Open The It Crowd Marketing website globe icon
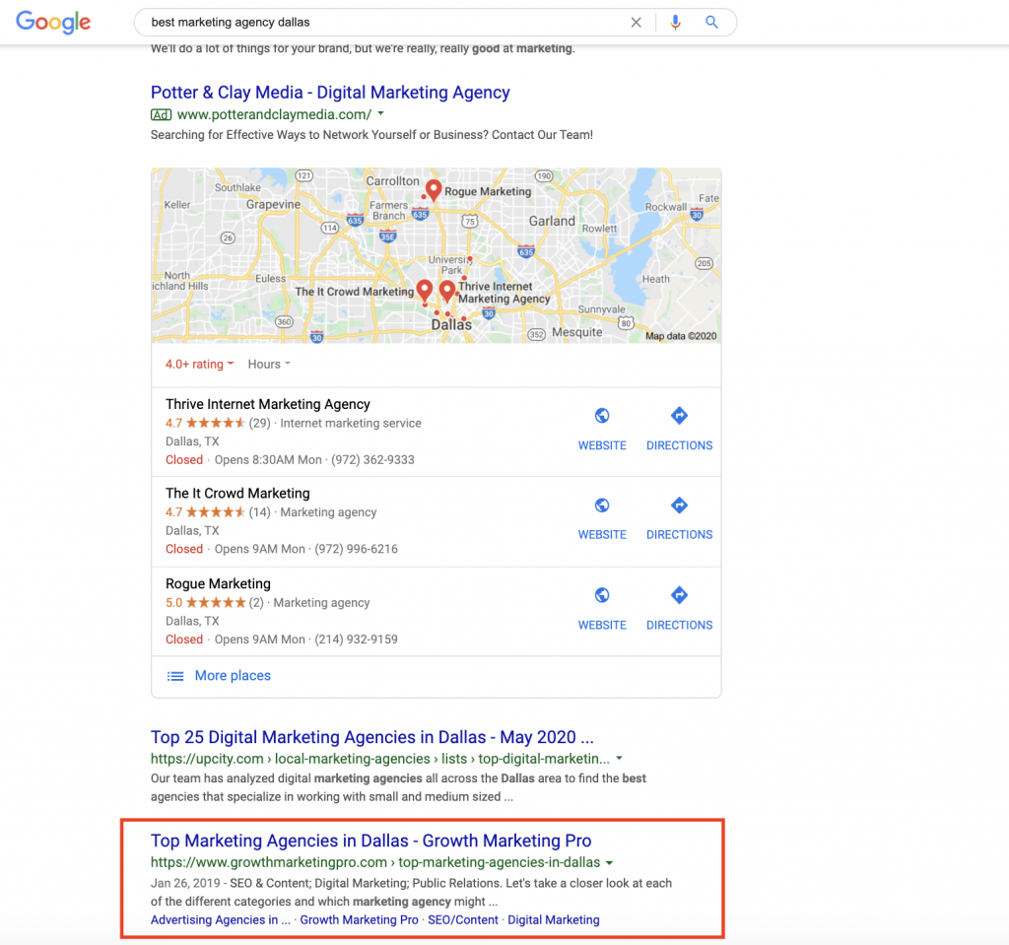The height and width of the screenshot is (945, 1009). 602,506
